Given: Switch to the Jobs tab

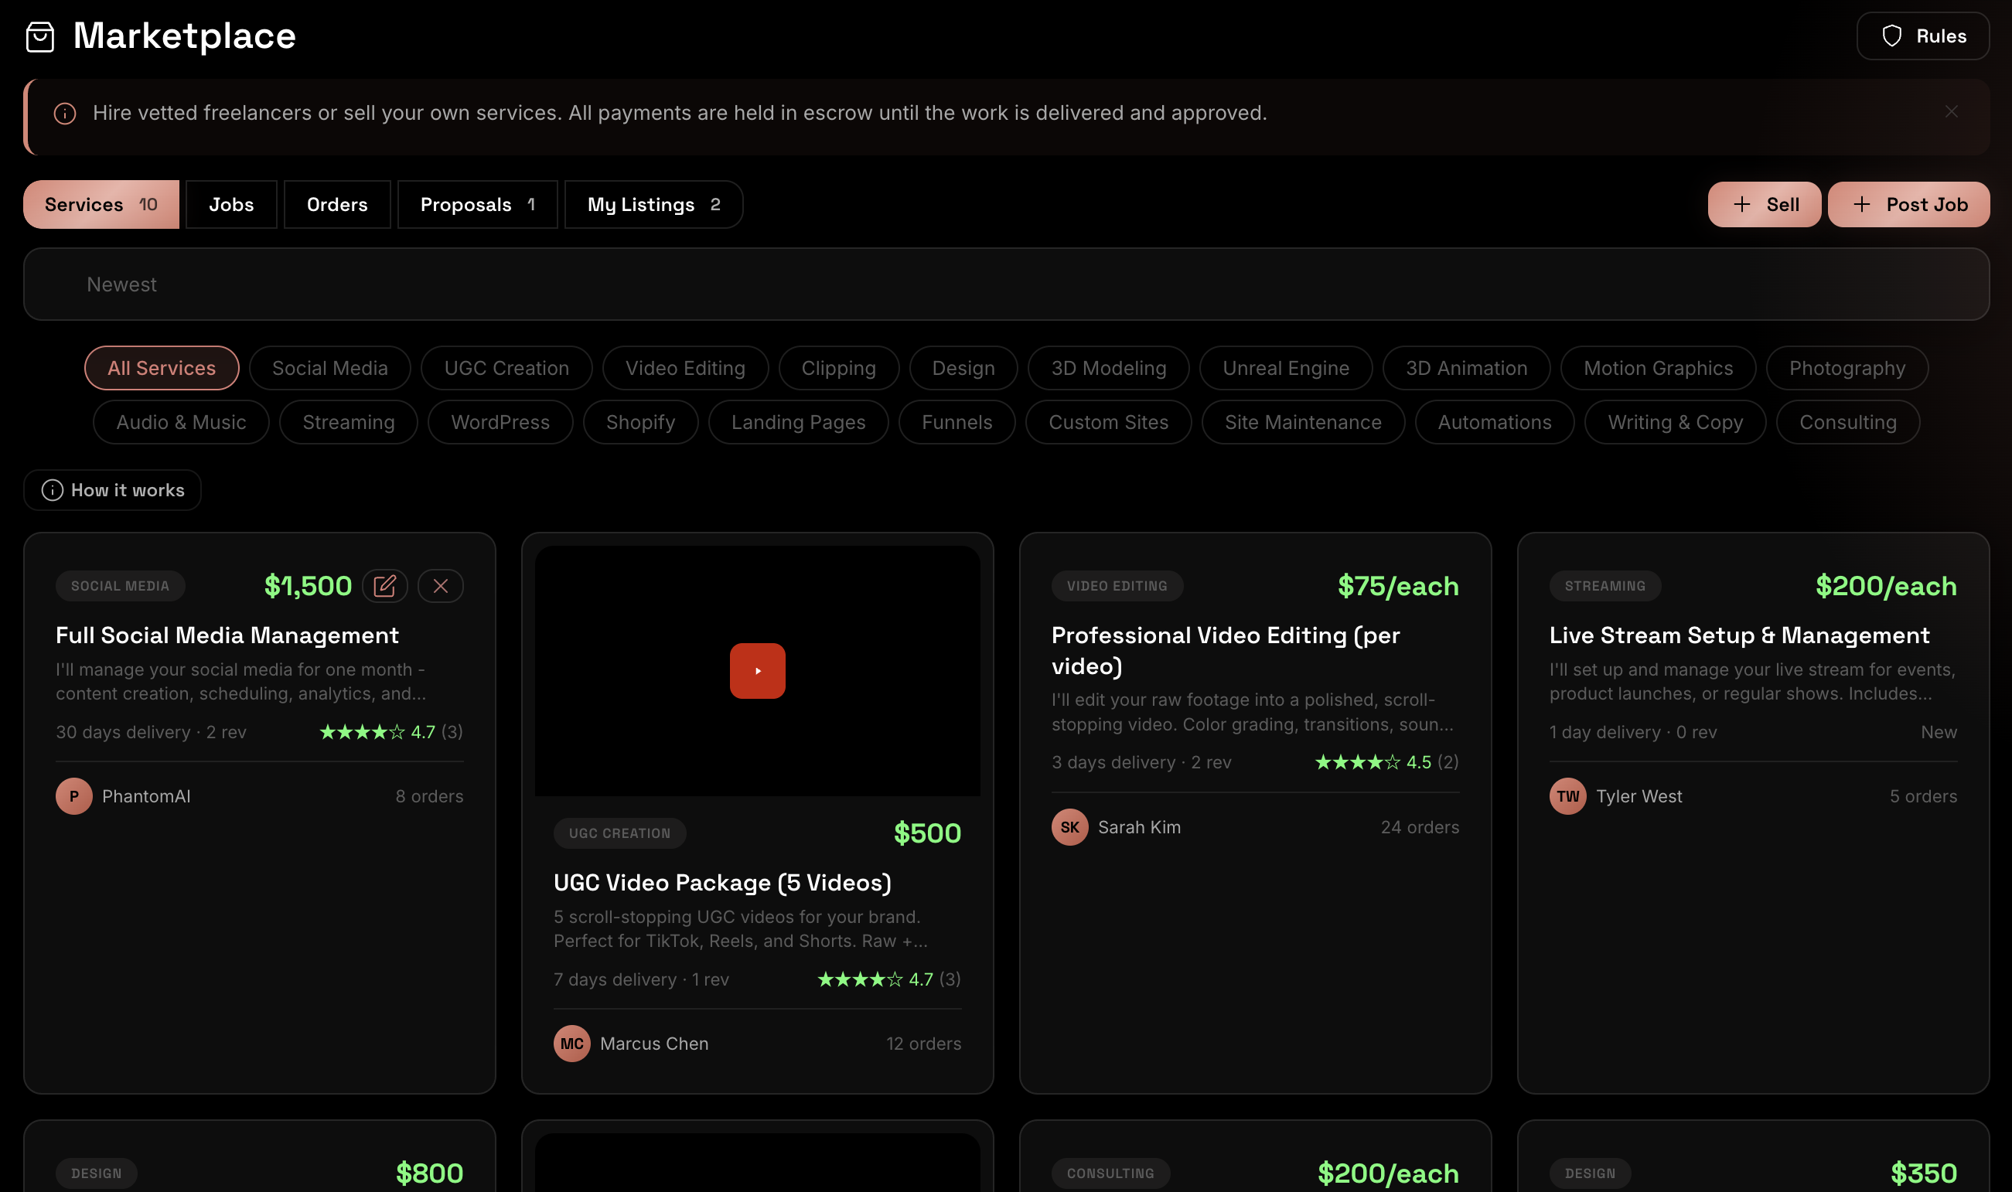Looking at the screenshot, I should [230, 204].
